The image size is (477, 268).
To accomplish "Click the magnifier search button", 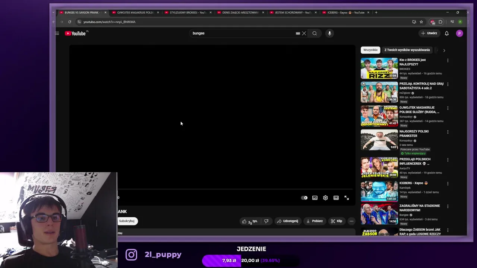I will click(315, 33).
